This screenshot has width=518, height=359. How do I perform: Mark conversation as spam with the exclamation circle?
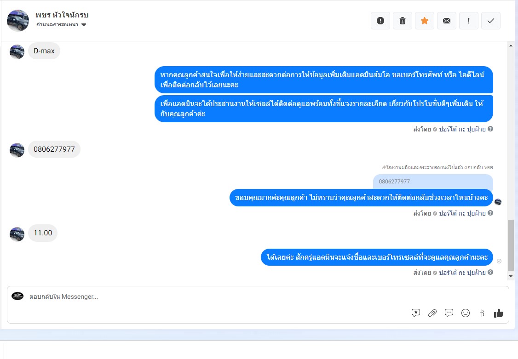click(x=380, y=21)
